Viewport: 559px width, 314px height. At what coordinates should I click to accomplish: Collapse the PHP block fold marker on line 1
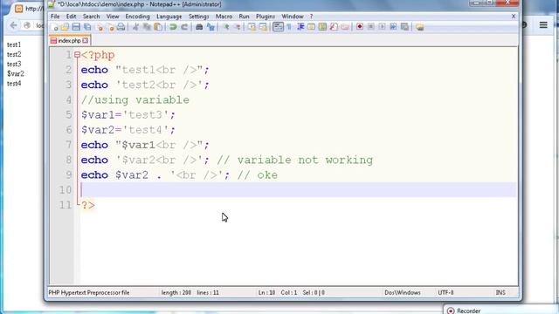point(77,55)
